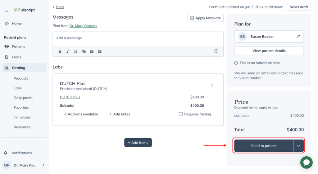The width and height of the screenshot is (318, 174).
Task: Apply italic formatting to message
Action: click(x=68, y=51)
